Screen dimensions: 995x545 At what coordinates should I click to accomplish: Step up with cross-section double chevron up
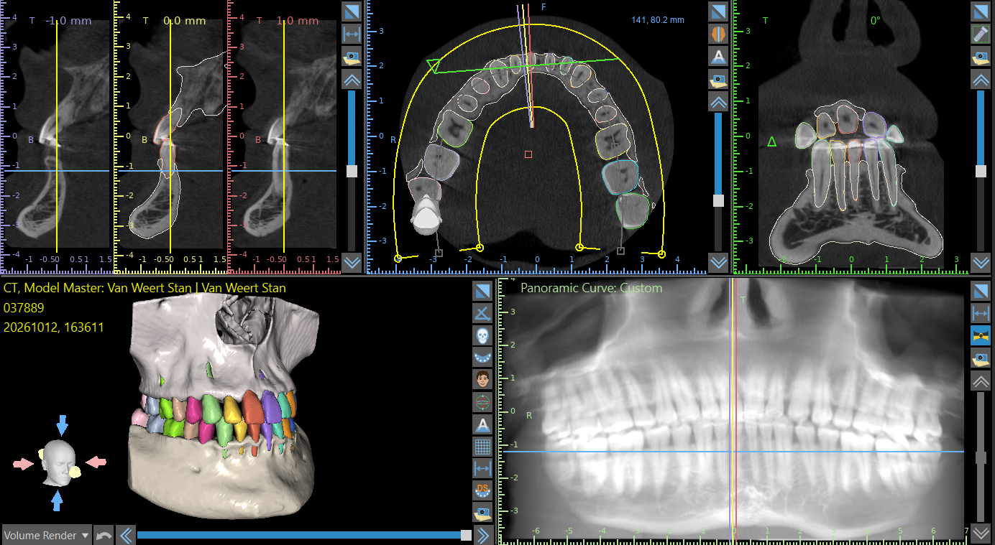click(x=352, y=79)
